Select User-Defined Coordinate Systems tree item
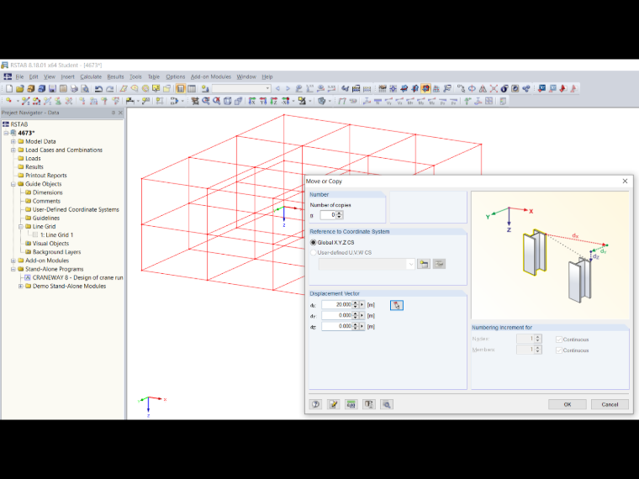Screen dimensions: 639x479 [76, 210]
